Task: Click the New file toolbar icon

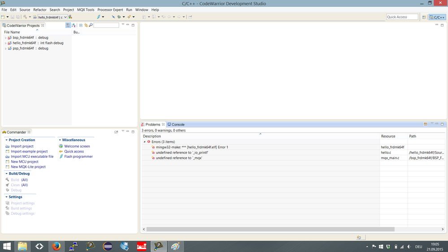Action: (x=3, y=17)
